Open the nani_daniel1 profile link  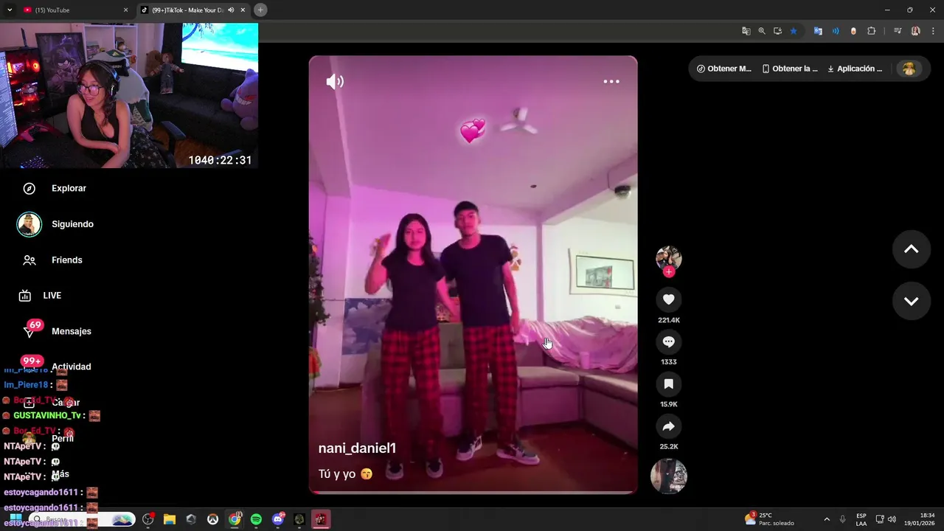pyautogui.click(x=357, y=448)
